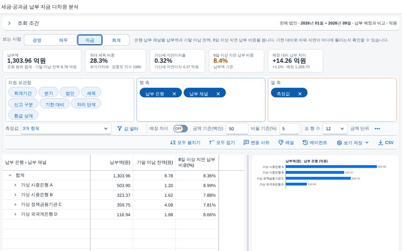Expand the 가상 외국계은행 D row

click(15, 214)
